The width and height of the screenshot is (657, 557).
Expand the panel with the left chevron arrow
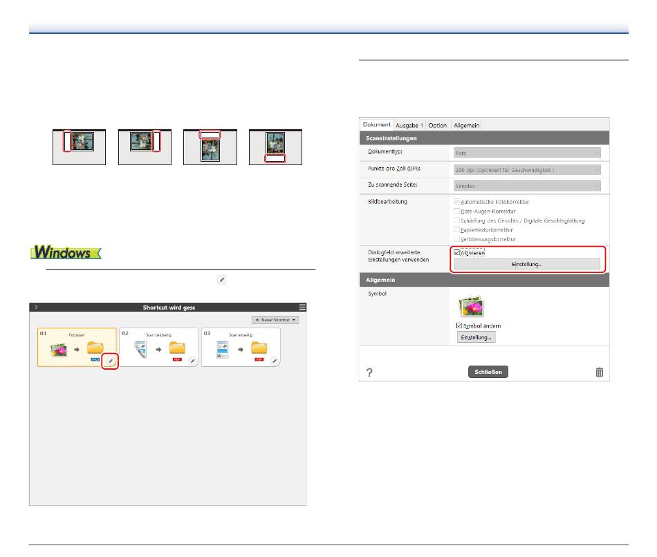point(36,307)
